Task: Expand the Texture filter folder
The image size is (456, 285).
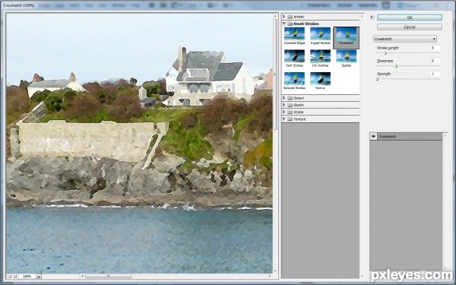Action: click(284, 119)
